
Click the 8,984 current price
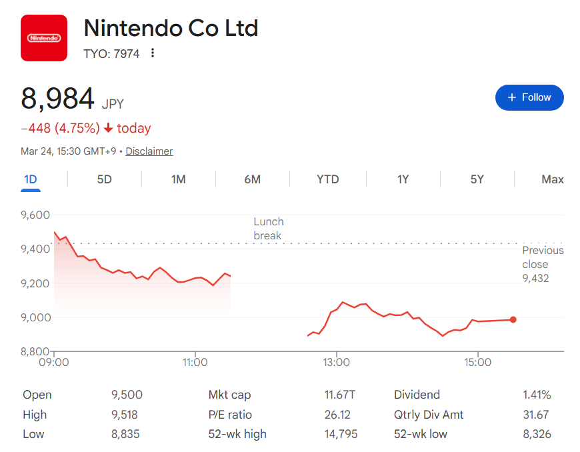point(58,99)
